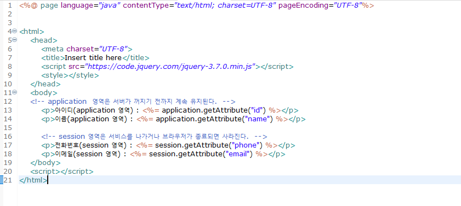
Task: Click the 전화번호(session 영역) label text
Action: (x=91, y=145)
